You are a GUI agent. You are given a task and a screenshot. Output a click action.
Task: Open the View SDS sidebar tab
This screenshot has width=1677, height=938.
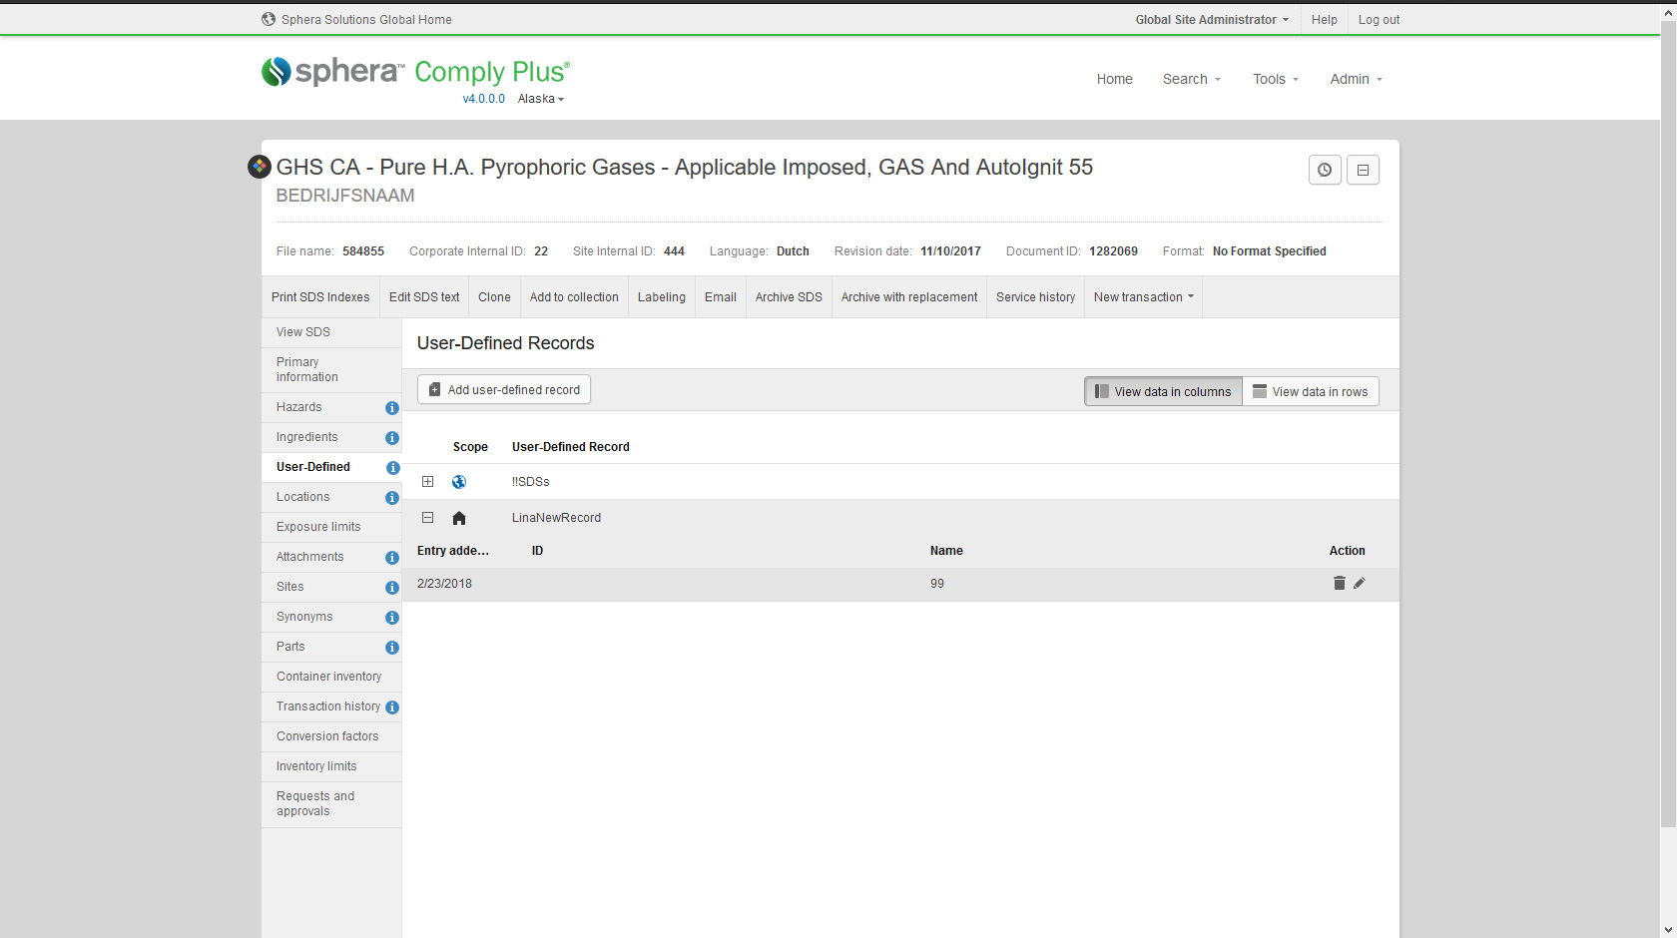[x=331, y=332]
